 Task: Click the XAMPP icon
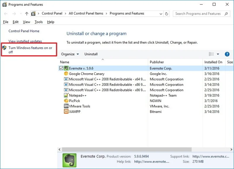tap(66, 111)
